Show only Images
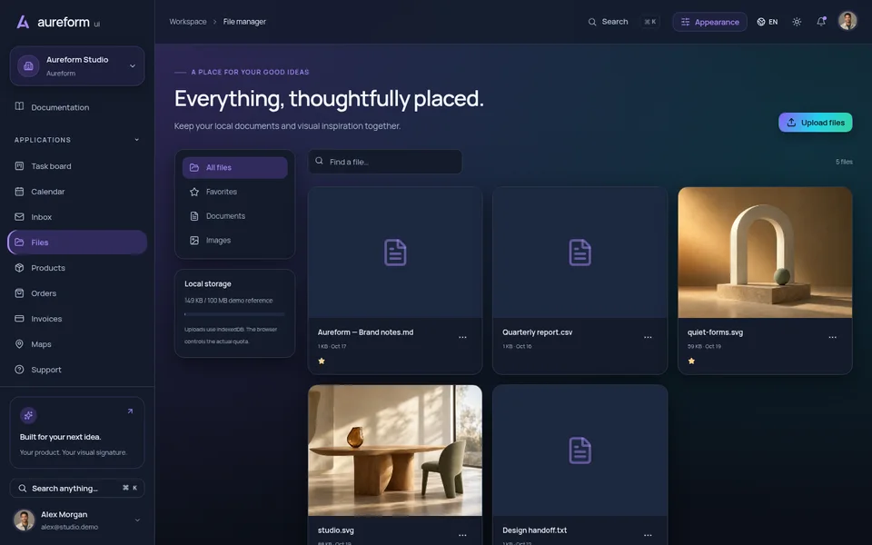Screen dimensions: 872x545 (234, 240)
